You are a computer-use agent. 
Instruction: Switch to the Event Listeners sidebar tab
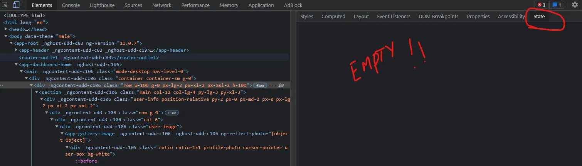click(394, 16)
